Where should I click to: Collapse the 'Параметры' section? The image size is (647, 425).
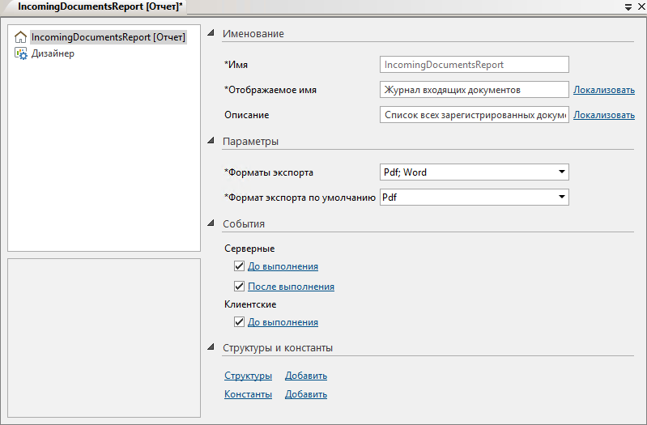[x=212, y=141]
